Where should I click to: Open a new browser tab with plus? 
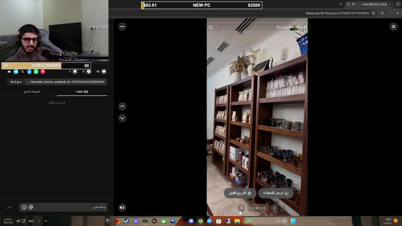pos(341,4)
